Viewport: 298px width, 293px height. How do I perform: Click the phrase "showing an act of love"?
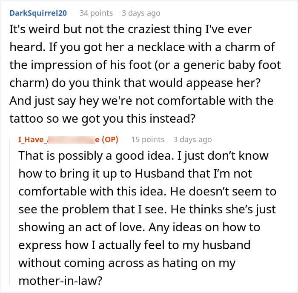(82, 227)
